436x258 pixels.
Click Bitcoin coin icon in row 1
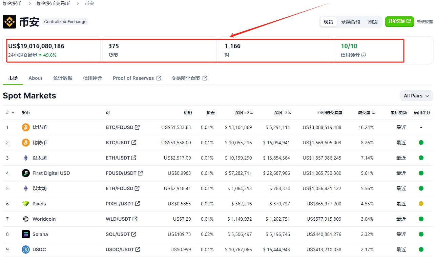click(x=26, y=127)
